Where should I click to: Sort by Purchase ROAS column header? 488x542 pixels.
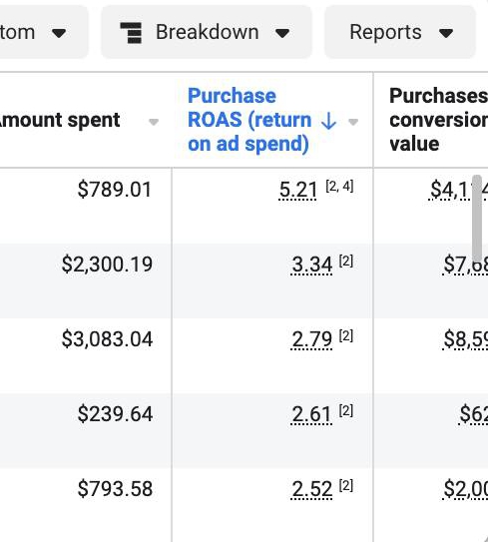248,120
